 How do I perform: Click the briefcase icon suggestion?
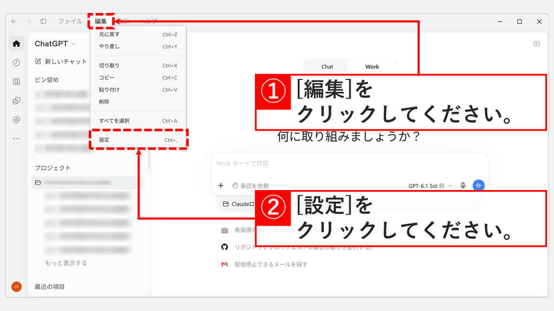(x=225, y=230)
